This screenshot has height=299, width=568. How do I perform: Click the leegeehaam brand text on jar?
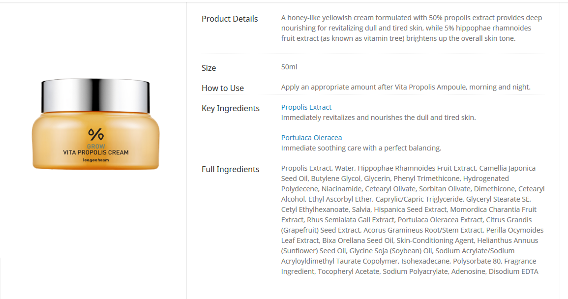(96, 160)
